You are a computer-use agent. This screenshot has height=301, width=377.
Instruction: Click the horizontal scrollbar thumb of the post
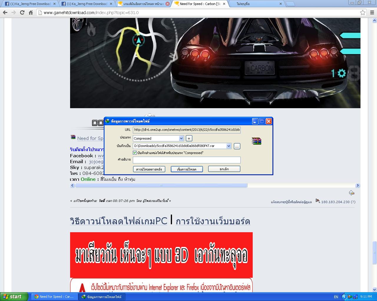coord(161,185)
